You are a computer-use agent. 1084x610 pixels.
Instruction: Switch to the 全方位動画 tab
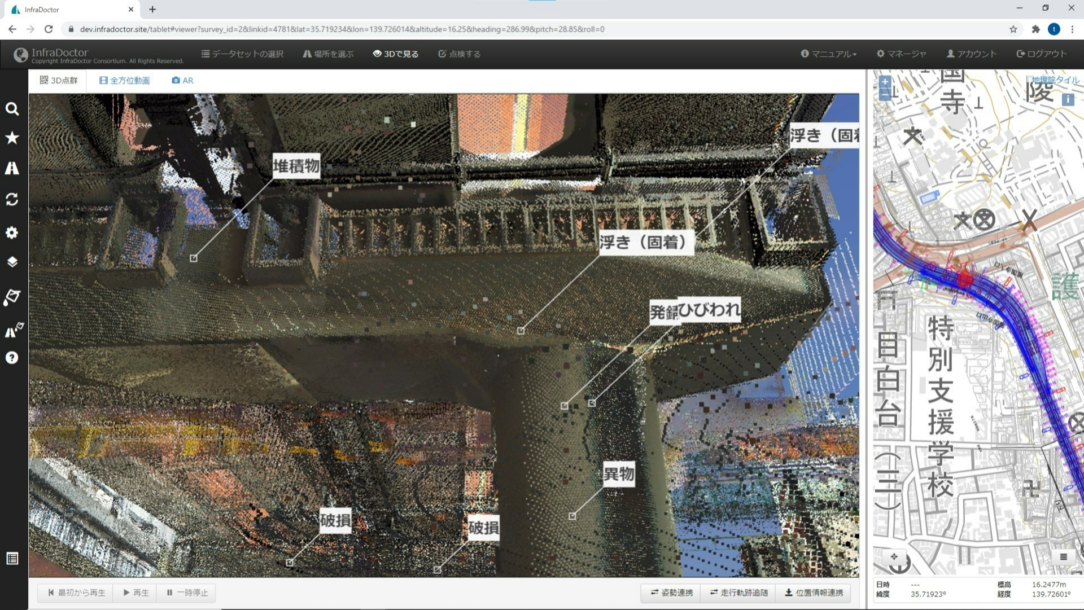(x=124, y=80)
